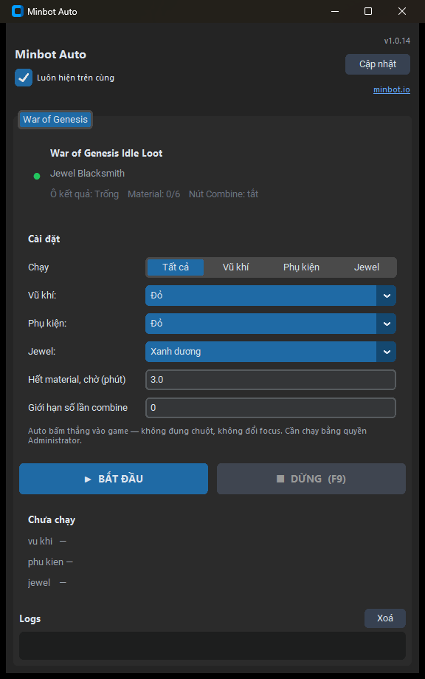Viewport: 425px width, 679px height.
Task: Click the 'War of Genesis Idle Loot' heading
Action: pyautogui.click(x=106, y=153)
